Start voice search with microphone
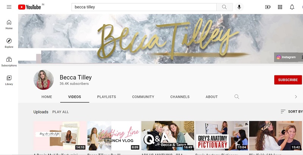The width and height of the screenshot is (303, 155). (239, 7)
